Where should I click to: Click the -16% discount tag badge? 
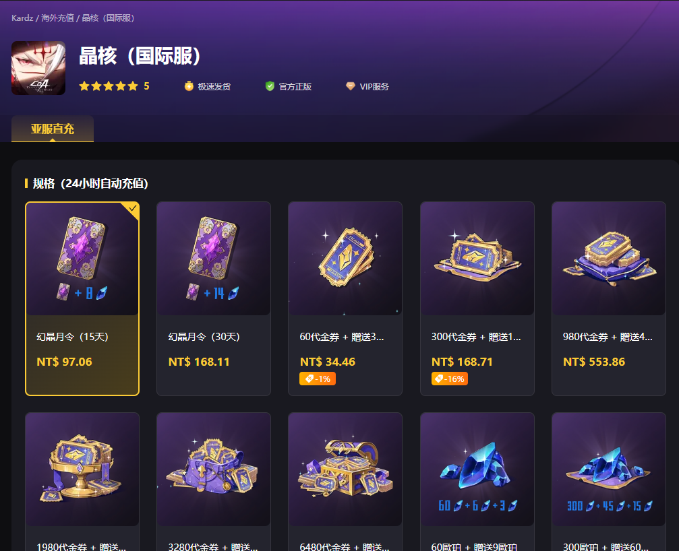[x=450, y=379]
